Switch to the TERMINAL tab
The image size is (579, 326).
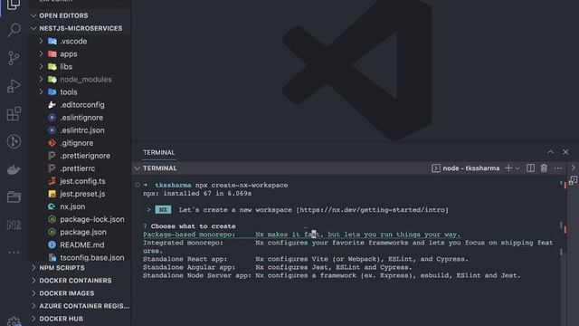[x=159, y=153]
